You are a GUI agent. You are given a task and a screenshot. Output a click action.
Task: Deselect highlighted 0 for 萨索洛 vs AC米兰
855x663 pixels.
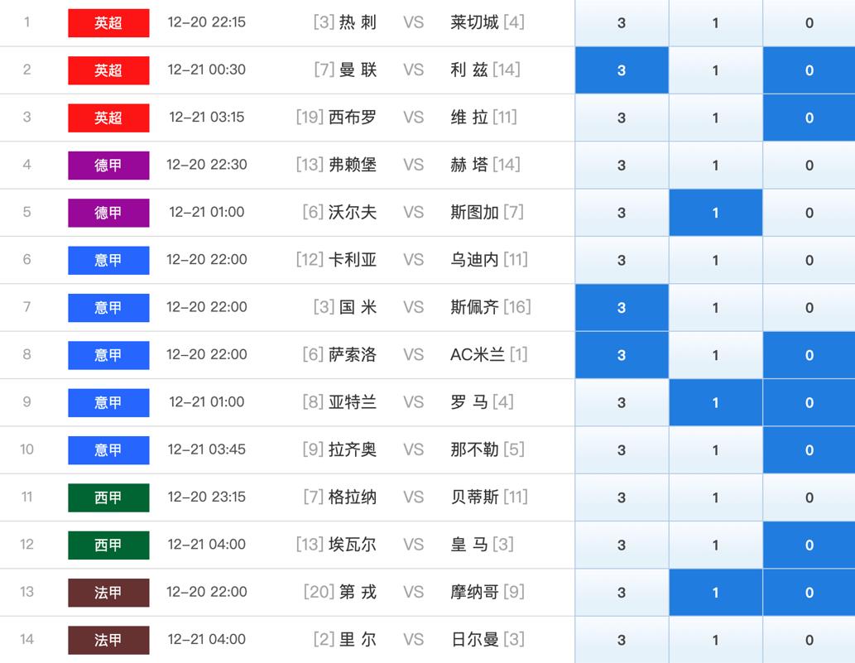coord(809,355)
